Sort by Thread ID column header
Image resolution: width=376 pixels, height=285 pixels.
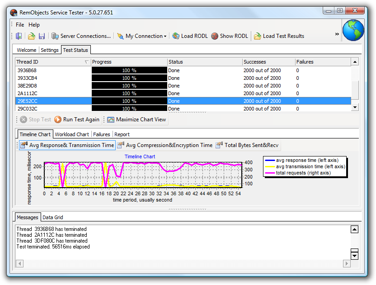coord(53,62)
